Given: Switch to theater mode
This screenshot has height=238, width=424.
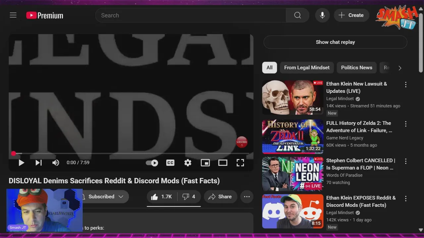Looking at the screenshot, I should [223, 163].
